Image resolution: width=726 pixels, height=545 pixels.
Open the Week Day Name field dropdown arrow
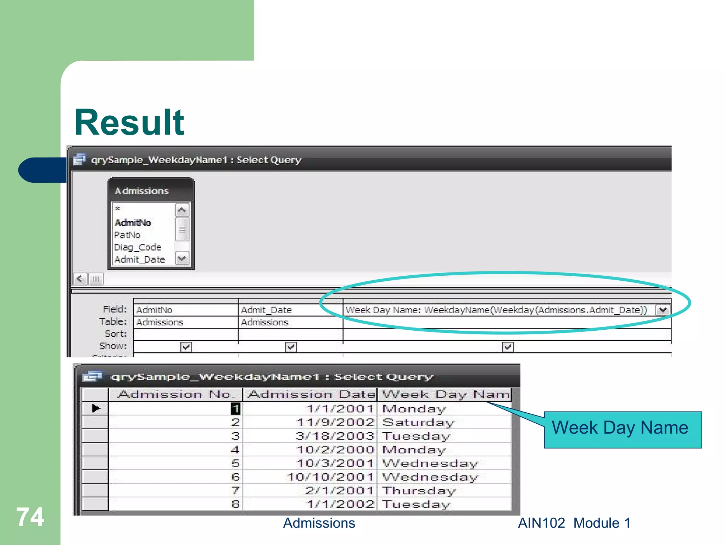tap(663, 310)
